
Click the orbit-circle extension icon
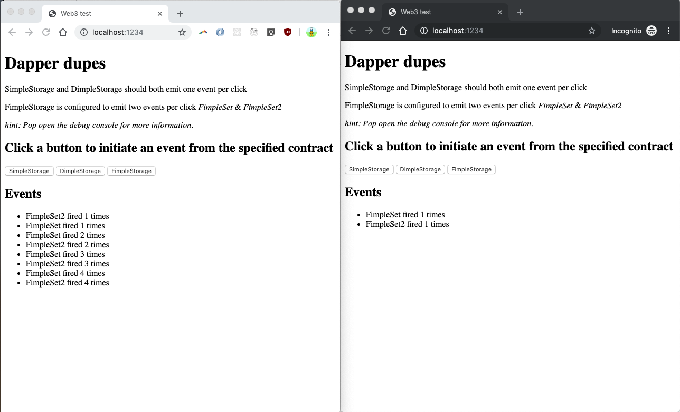[254, 32]
